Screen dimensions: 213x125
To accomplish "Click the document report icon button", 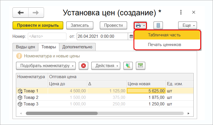I will [x=158, y=25].
